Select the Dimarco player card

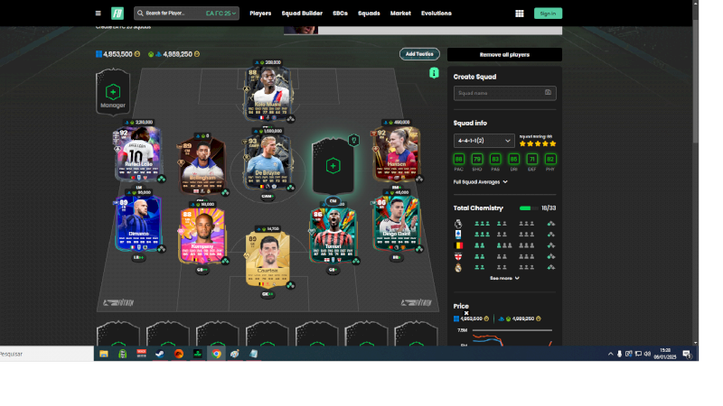(138, 224)
